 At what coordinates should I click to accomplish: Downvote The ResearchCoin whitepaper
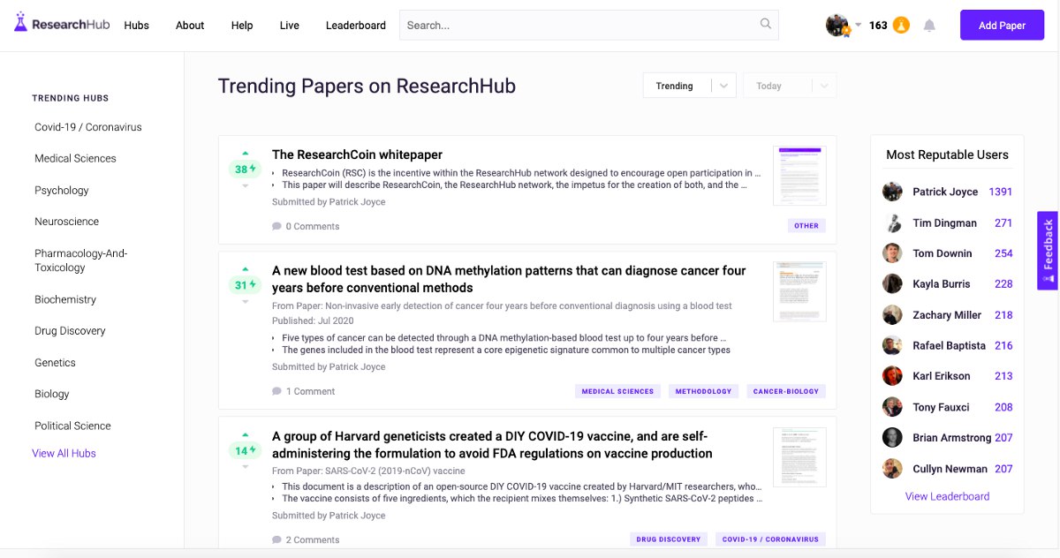(x=246, y=185)
